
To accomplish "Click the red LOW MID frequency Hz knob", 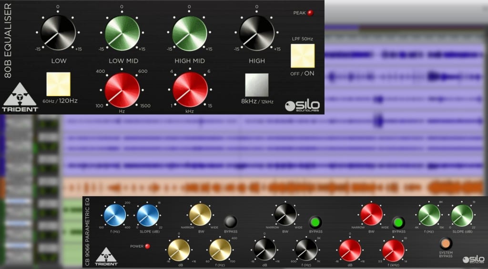I will click(x=122, y=90).
